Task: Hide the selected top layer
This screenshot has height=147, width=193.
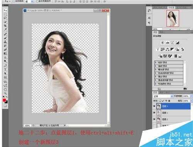Action: tap(154, 106)
